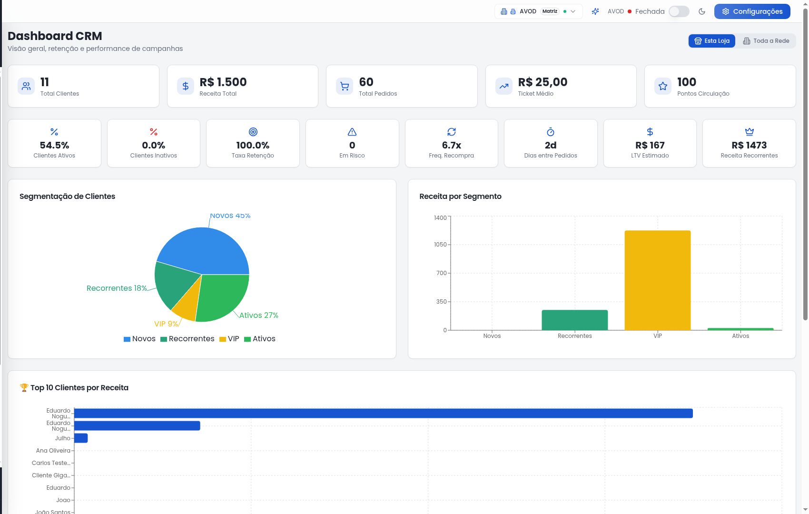
Task: Toggle Ativos legend entry in pie chart
Action: (260, 339)
